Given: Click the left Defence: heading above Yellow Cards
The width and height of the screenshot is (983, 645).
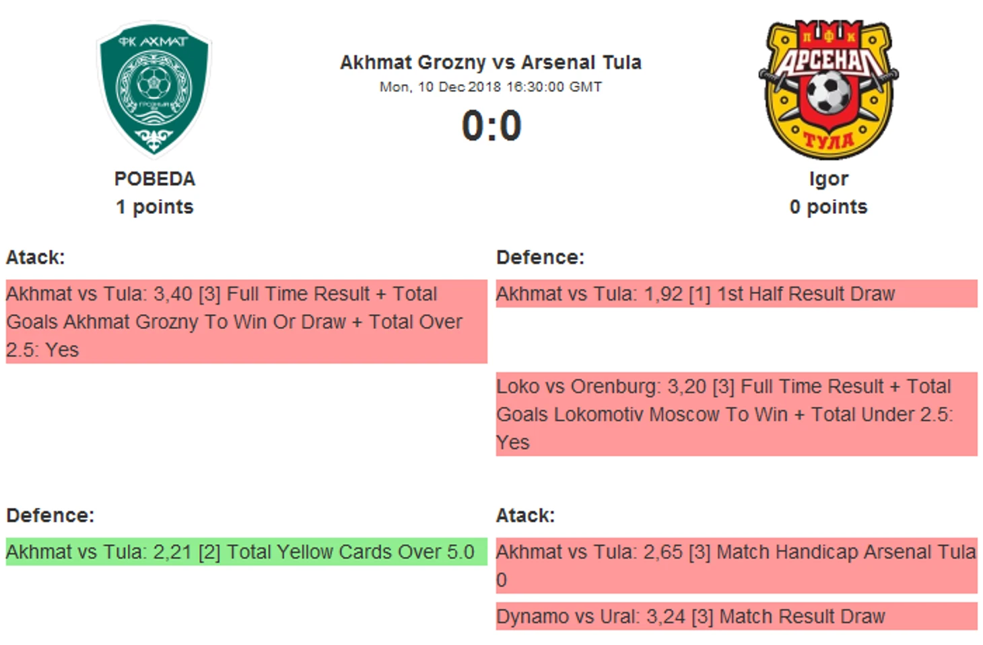Looking at the screenshot, I should 50,515.
